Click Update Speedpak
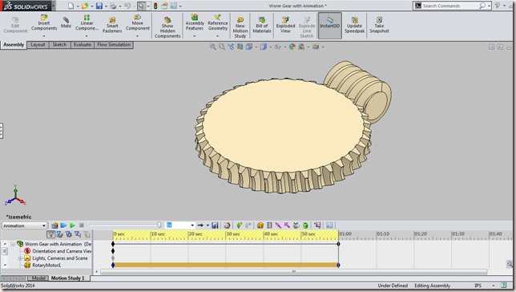Image resolution: width=516 pixels, height=292 pixels. pos(354,25)
